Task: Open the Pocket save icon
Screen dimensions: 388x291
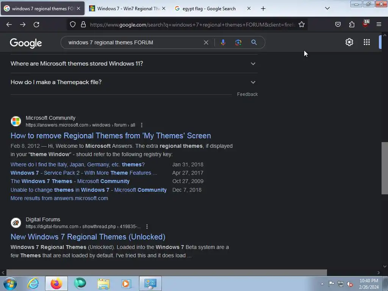Action: pos(338,25)
